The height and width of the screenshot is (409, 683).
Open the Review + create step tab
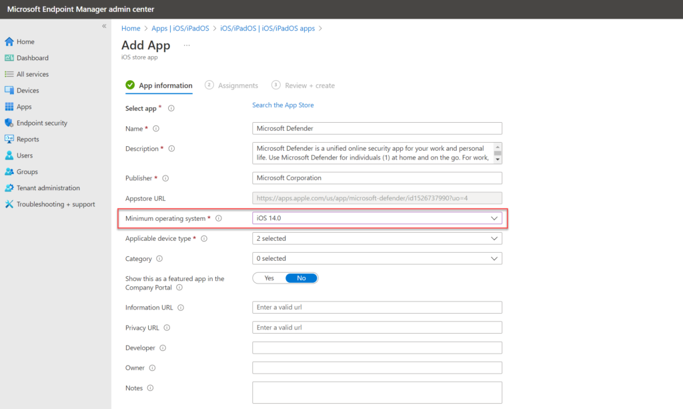point(303,85)
